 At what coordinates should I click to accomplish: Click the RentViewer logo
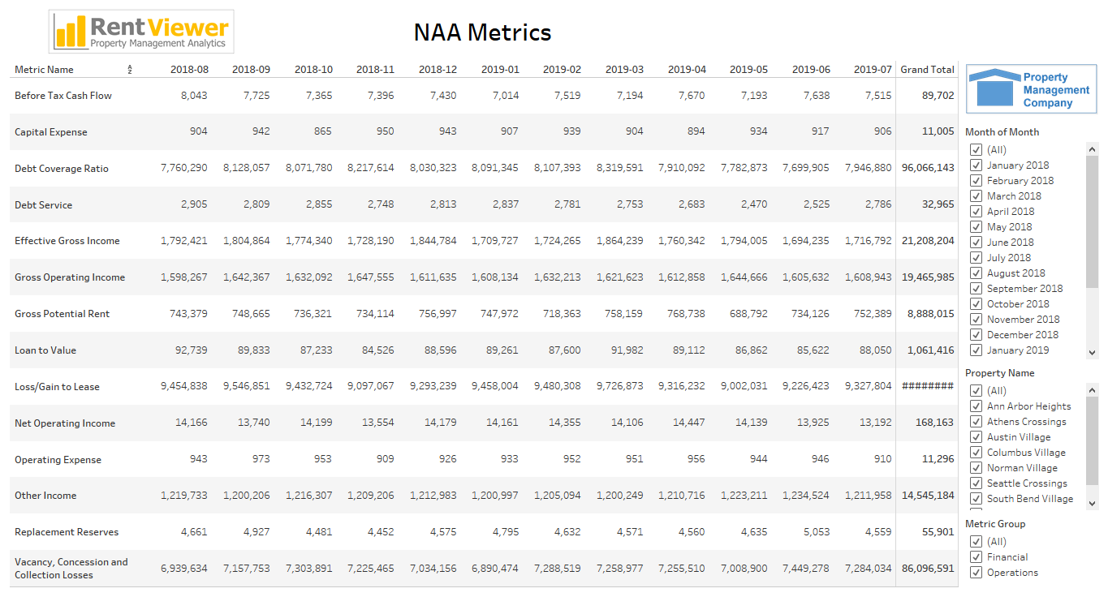pos(140,31)
